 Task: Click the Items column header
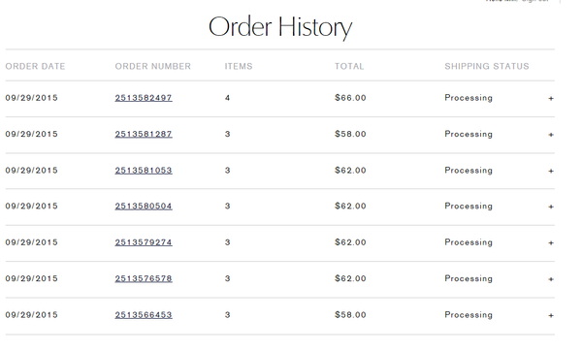click(239, 66)
